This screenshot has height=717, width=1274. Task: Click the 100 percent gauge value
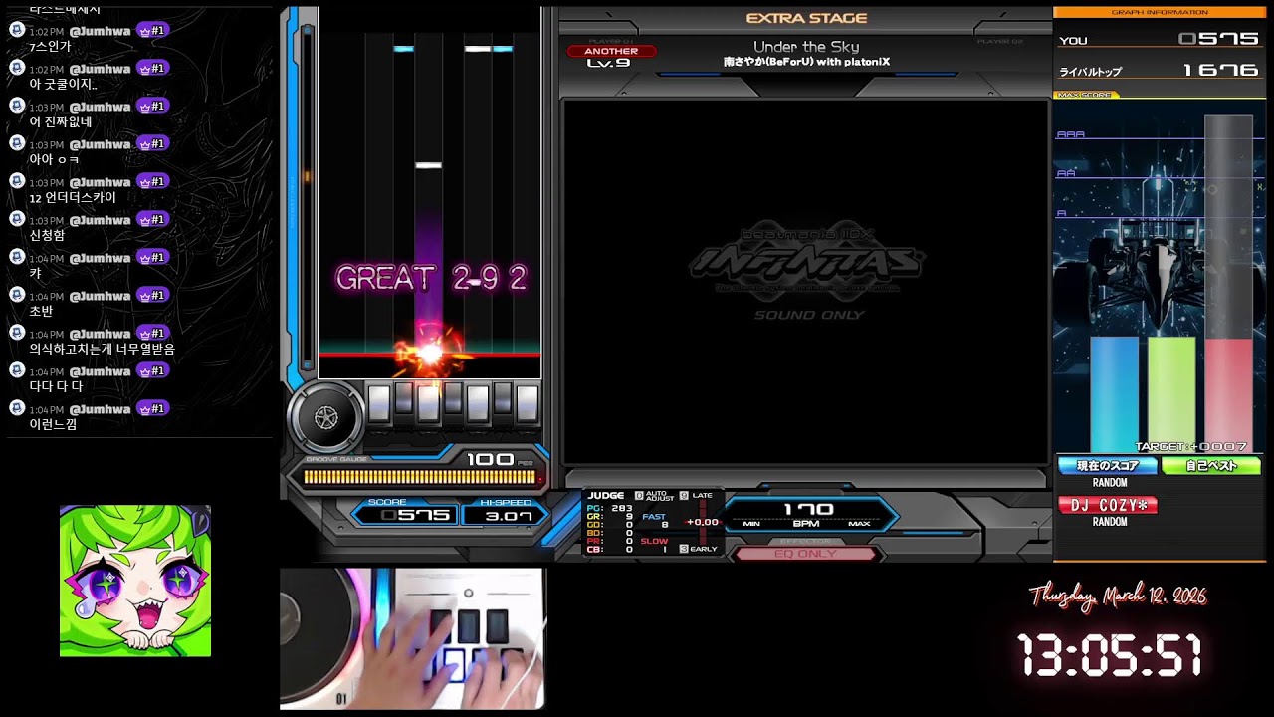point(491,459)
